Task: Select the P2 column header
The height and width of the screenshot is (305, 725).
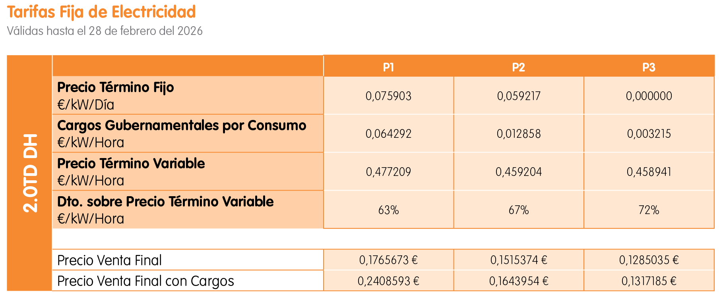Action: point(518,67)
